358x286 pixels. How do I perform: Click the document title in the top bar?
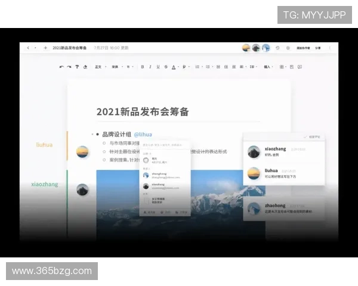point(70,48)
